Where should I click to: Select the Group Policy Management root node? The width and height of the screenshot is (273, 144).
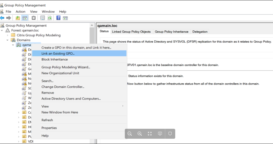coord(26,25)
